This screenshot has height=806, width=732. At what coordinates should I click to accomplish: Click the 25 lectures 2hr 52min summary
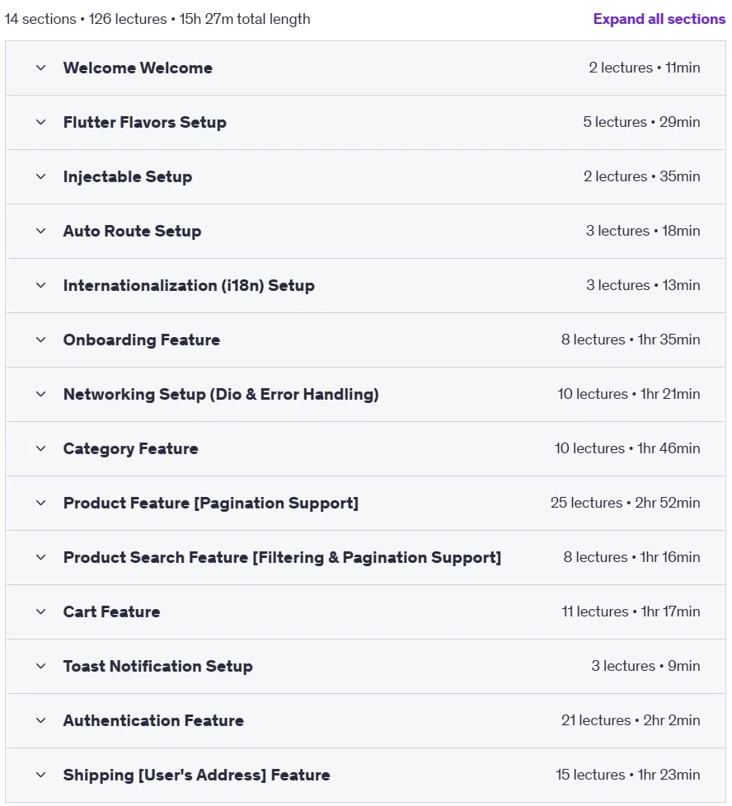click(625, 503)
